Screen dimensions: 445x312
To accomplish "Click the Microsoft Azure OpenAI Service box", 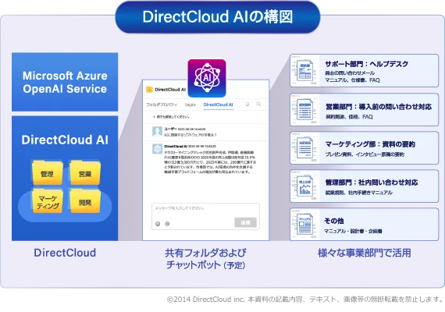I will click(x=65, y=82).
